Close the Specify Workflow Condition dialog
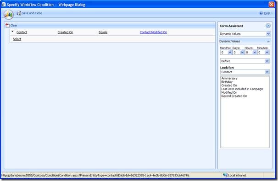Image resolution: width=278 pixels, height=181 pixels. pos(272,5)
